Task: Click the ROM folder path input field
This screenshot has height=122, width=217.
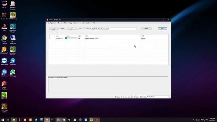Action: (97, 29)
